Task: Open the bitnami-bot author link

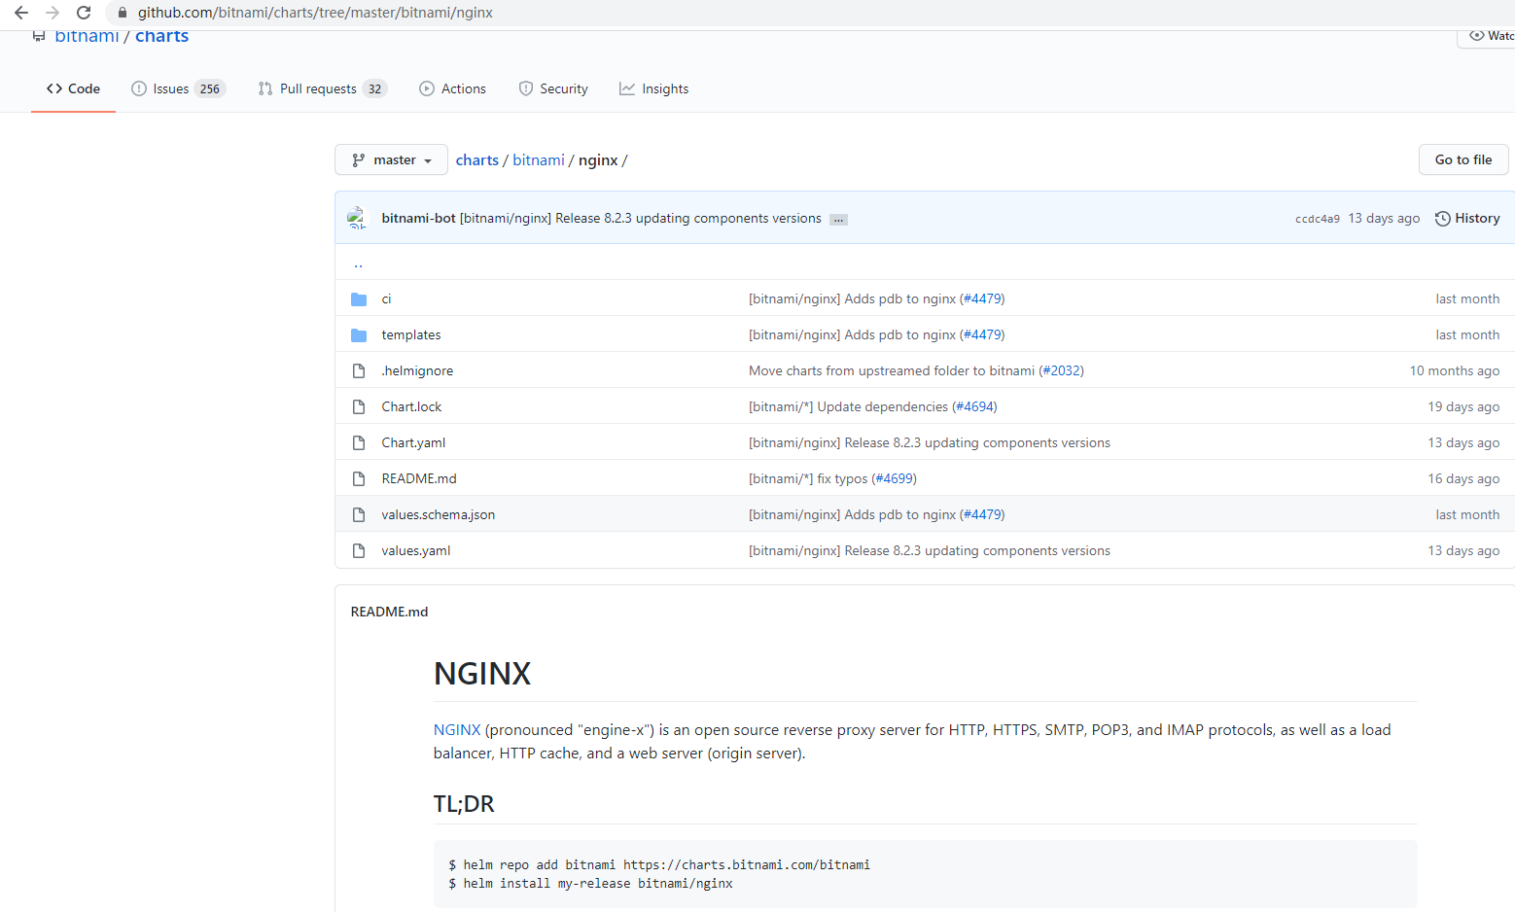Action: click(418, 219)
